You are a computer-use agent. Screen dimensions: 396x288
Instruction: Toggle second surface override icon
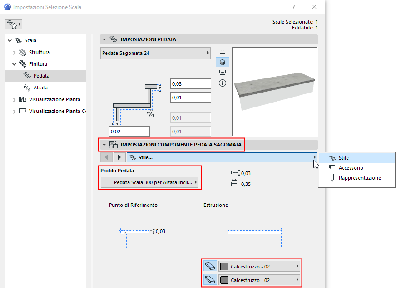click(210, 280)
